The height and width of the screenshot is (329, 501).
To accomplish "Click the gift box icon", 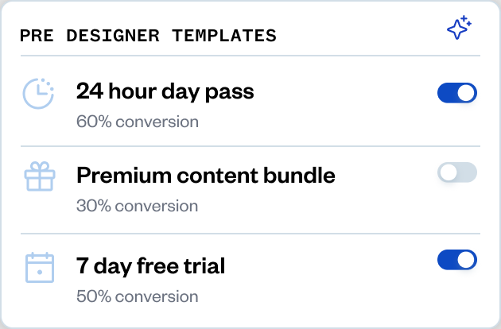I will [x=38, y=177].
